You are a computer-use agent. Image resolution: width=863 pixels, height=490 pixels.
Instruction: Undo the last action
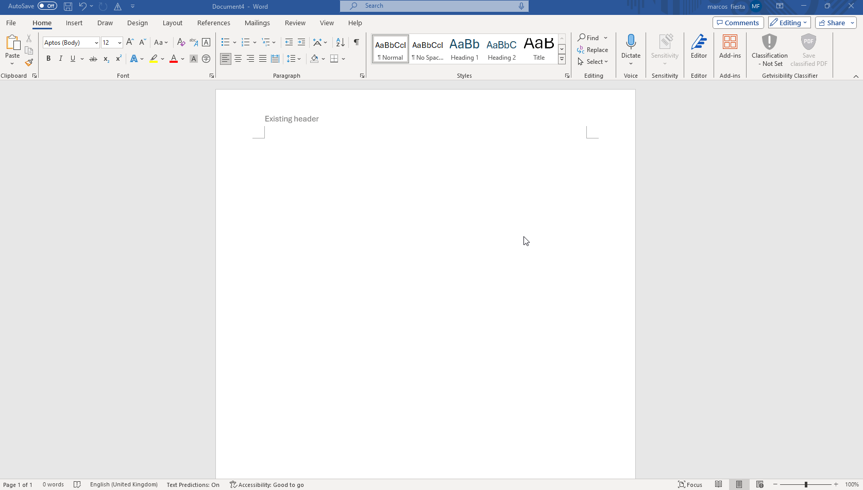(x=82, y=6)
